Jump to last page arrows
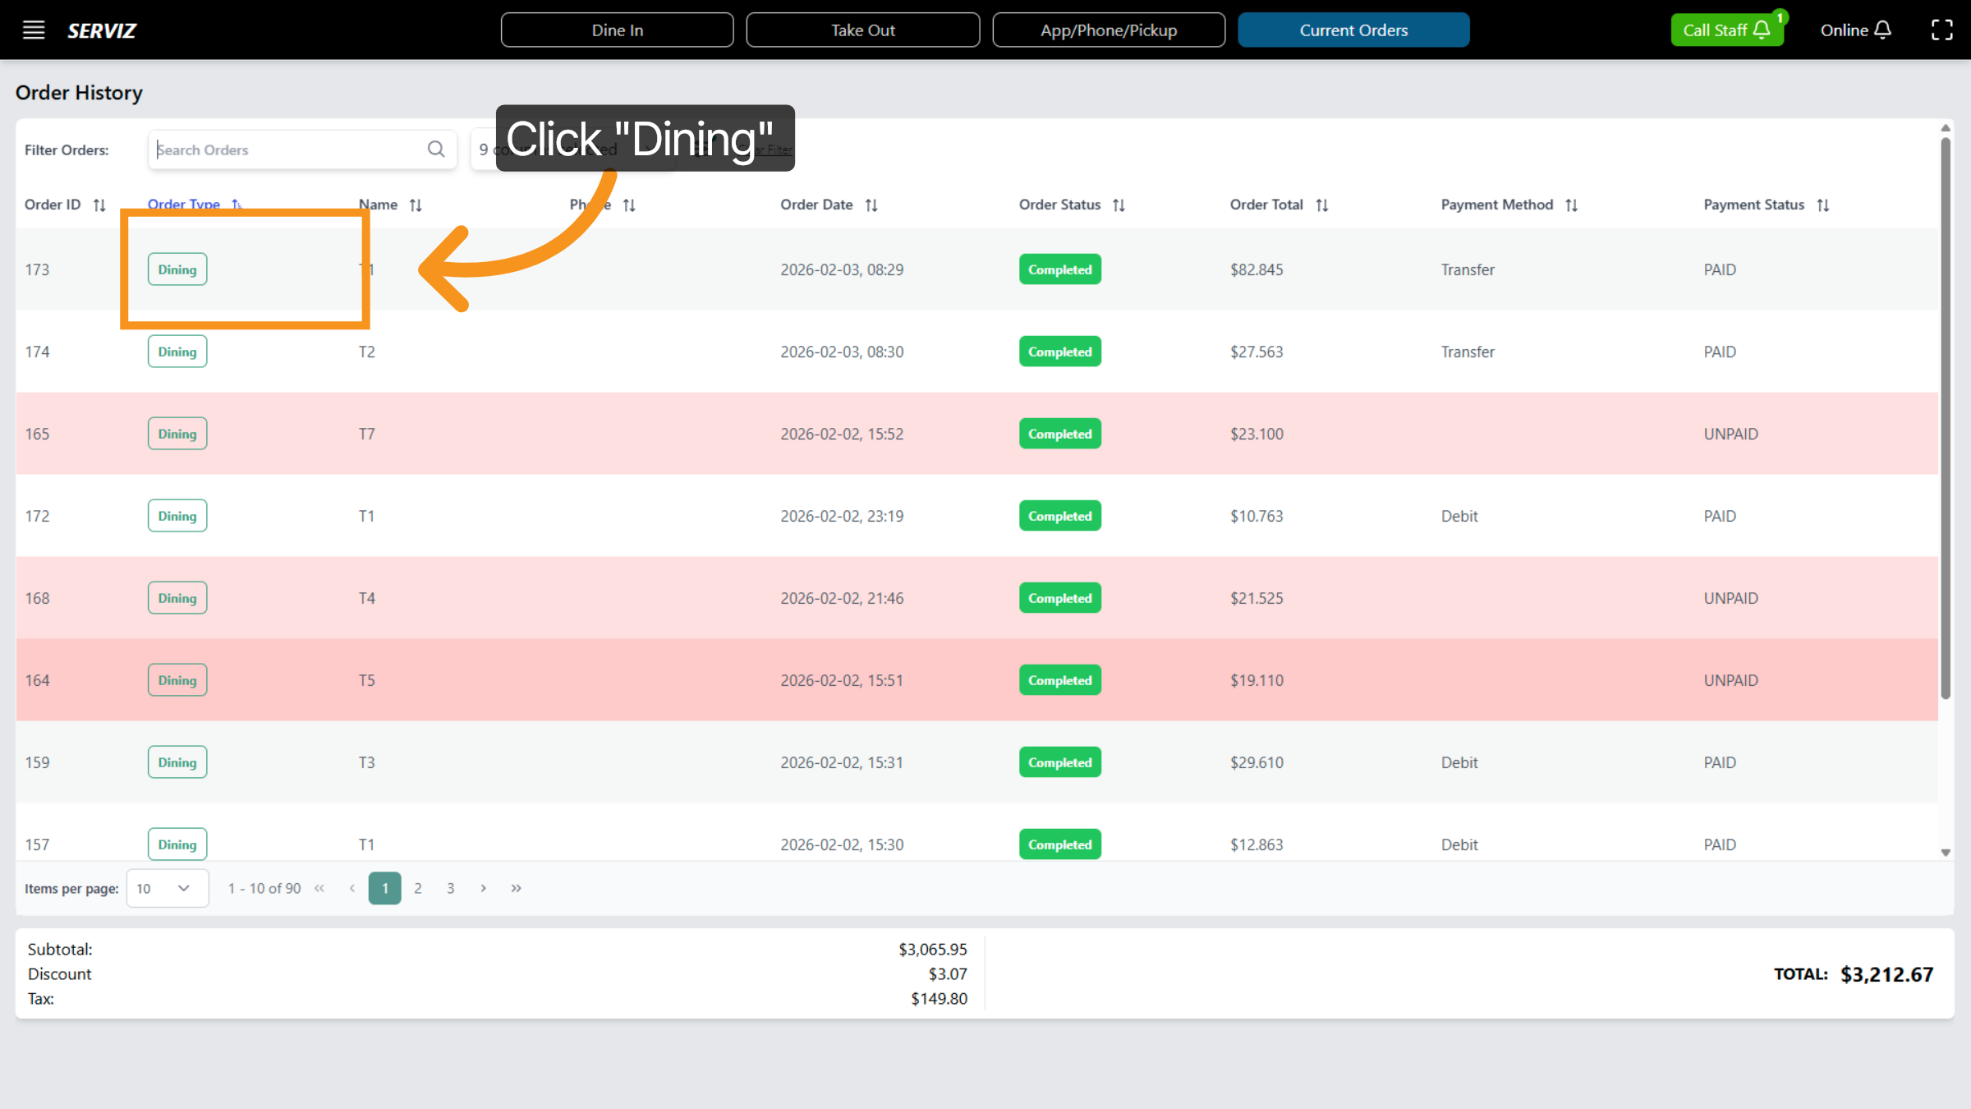Image resolution: width=1971 pixels, height=1109 pixels. 516,888
